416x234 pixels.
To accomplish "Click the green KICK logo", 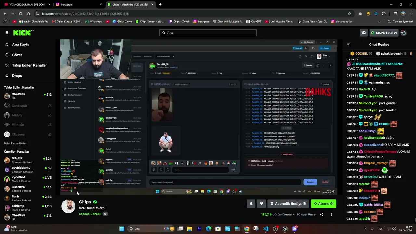I will (24, 32).
